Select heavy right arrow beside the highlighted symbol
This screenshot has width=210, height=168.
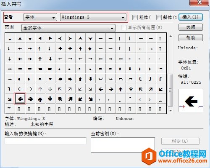[30, 99]
